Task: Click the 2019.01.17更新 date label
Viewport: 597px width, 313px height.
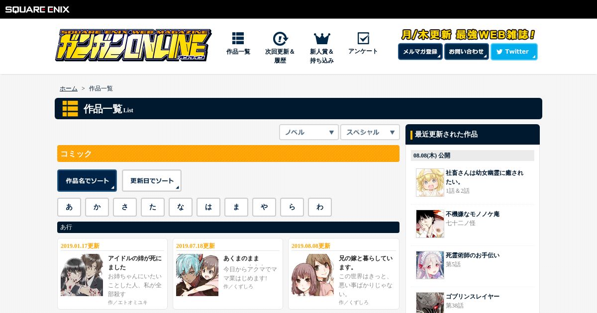Action: [80, 246]
